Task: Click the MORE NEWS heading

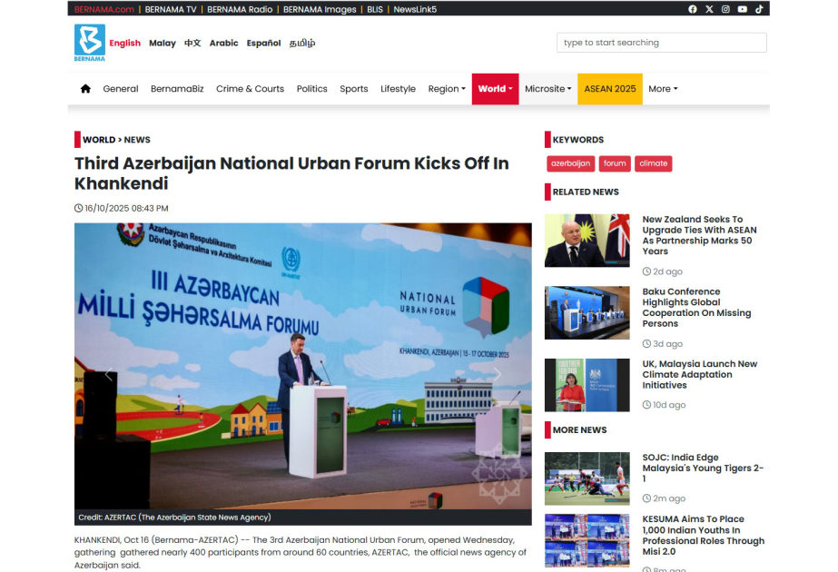Action: coord(579,429)
